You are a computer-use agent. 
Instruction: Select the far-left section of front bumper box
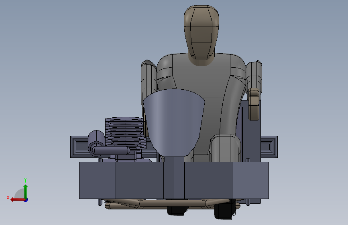pos(98,180)
